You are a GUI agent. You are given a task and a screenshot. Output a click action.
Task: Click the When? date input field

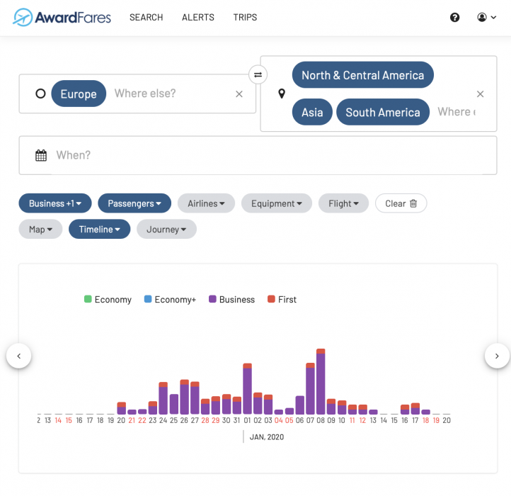(269, 155)
